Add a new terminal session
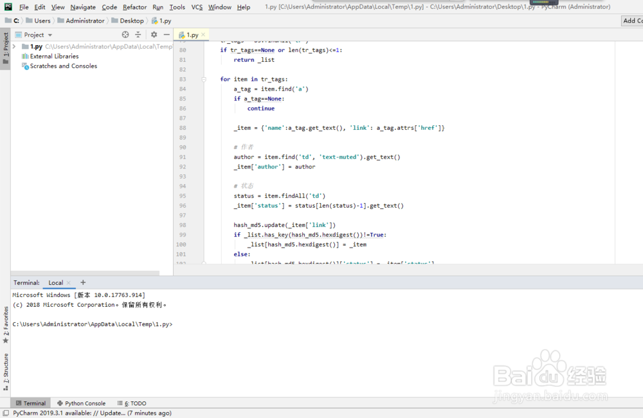The height and width of the screenshot is (418, 643). [x=83, y=282]
